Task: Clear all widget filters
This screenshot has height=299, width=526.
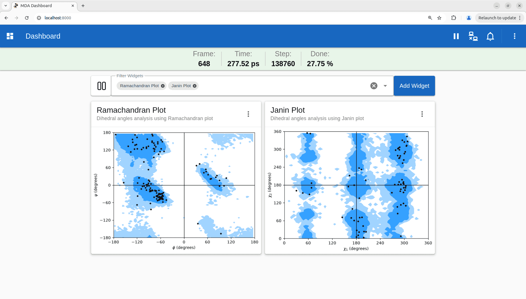Action: 374,86
